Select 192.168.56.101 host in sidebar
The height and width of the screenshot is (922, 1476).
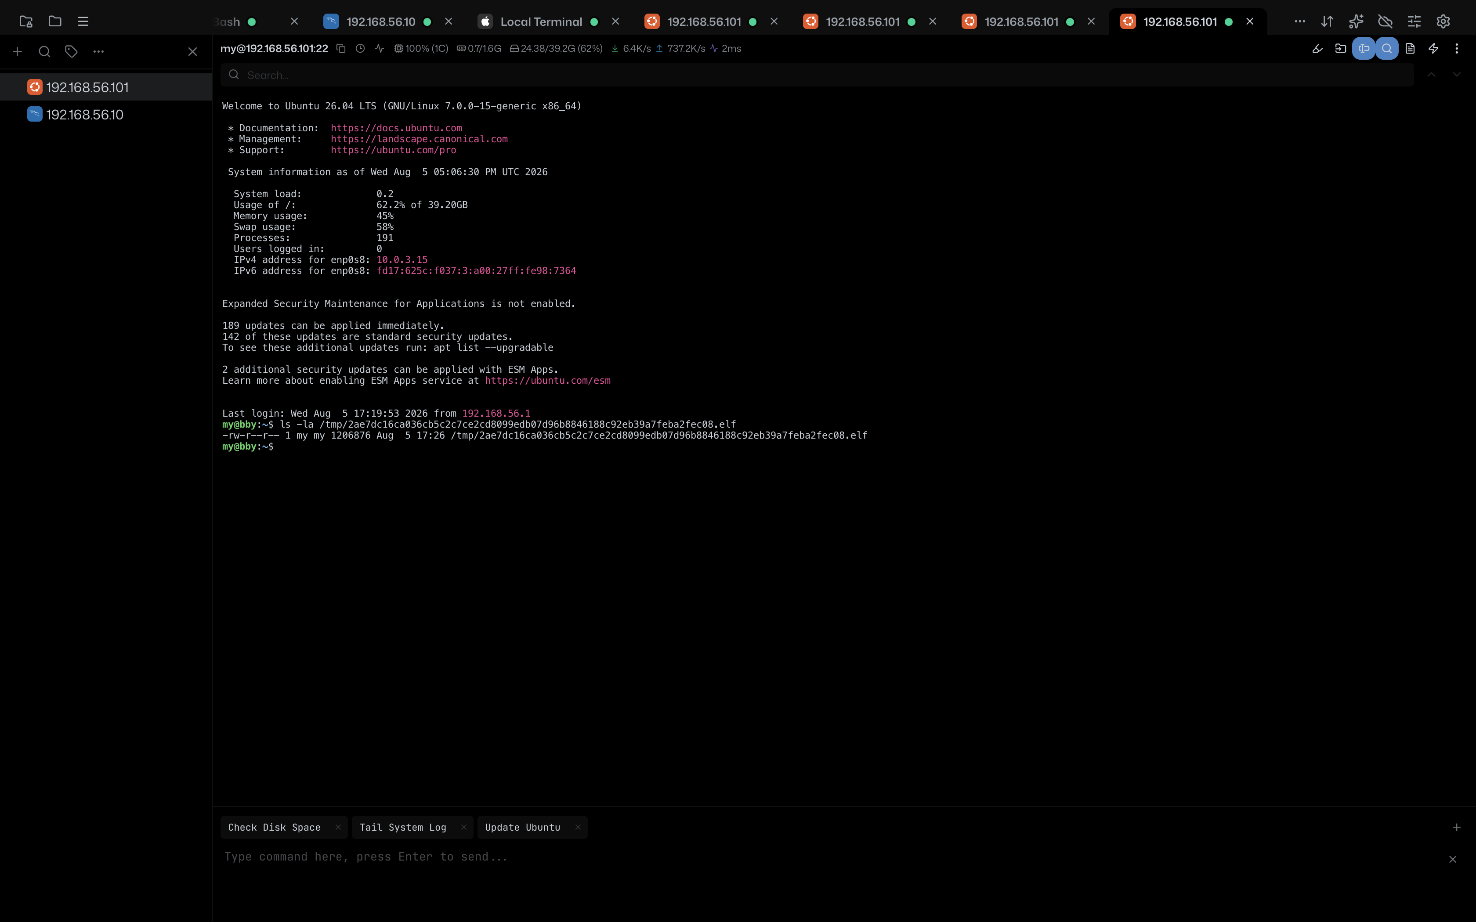(x=106, y=87)
